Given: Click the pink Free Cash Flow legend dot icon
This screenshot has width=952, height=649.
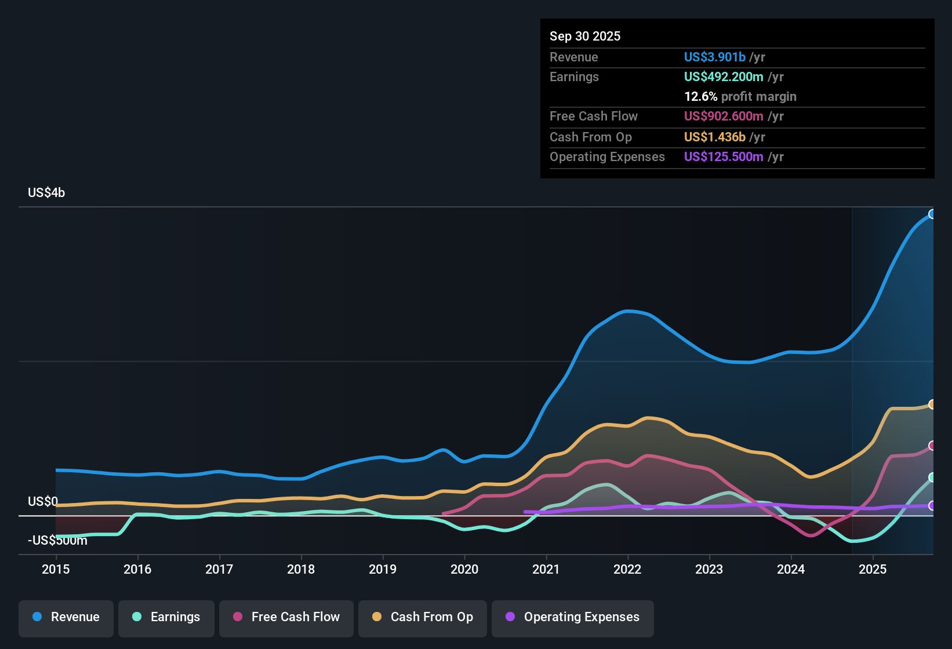Looking at the screenshot, I should pyautogui.click(x=237, y=617).
